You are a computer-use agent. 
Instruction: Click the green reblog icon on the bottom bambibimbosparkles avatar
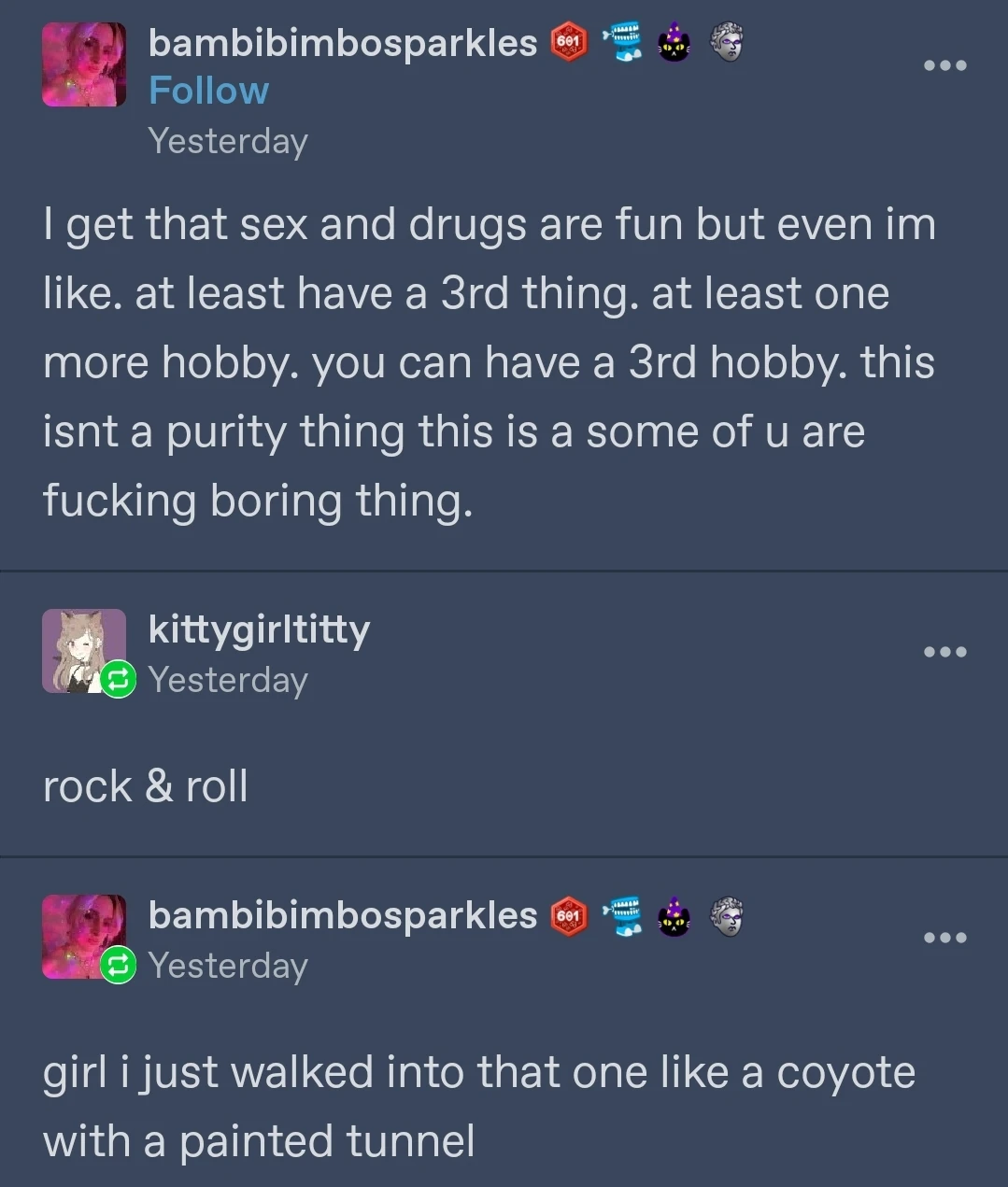click(118, 965)
